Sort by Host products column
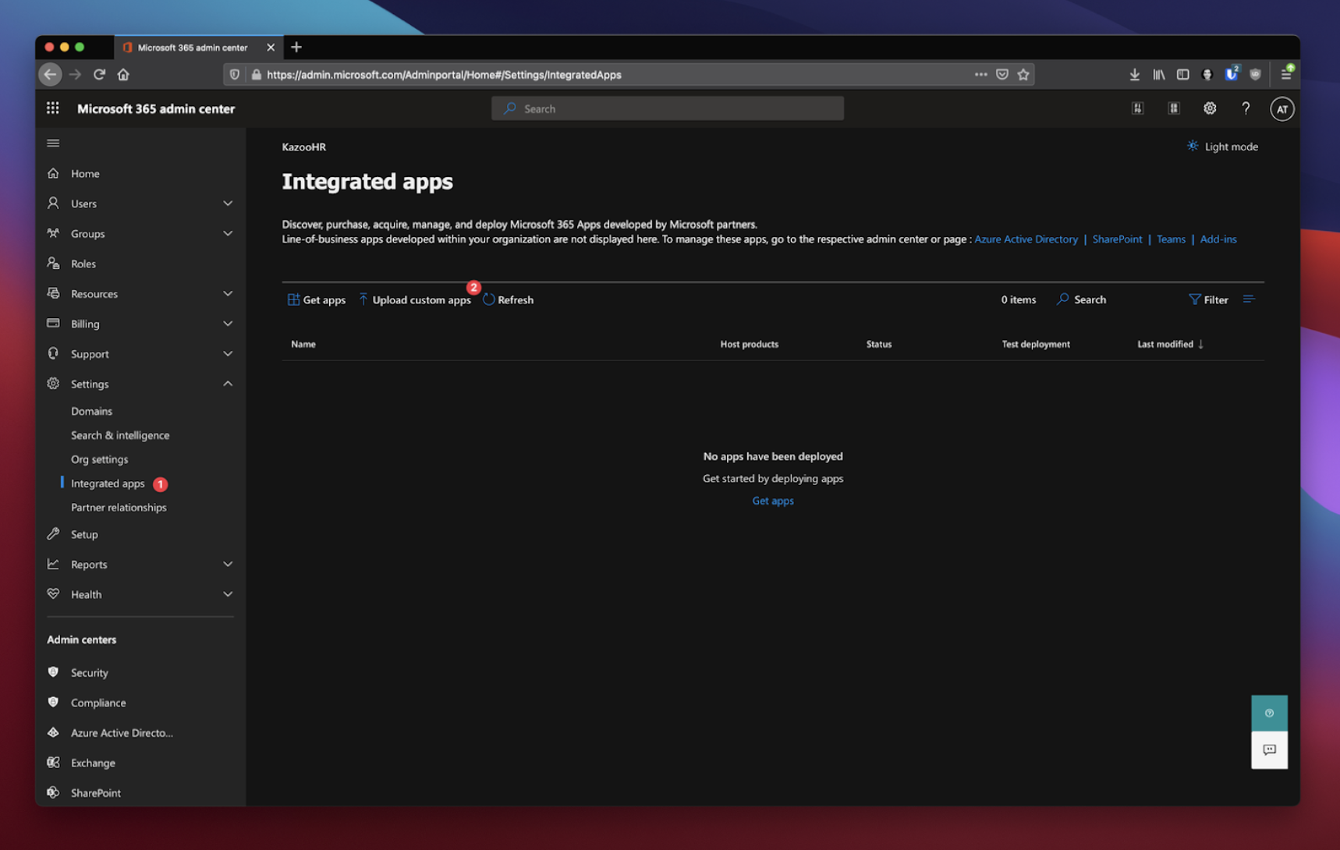 [749, 344]
